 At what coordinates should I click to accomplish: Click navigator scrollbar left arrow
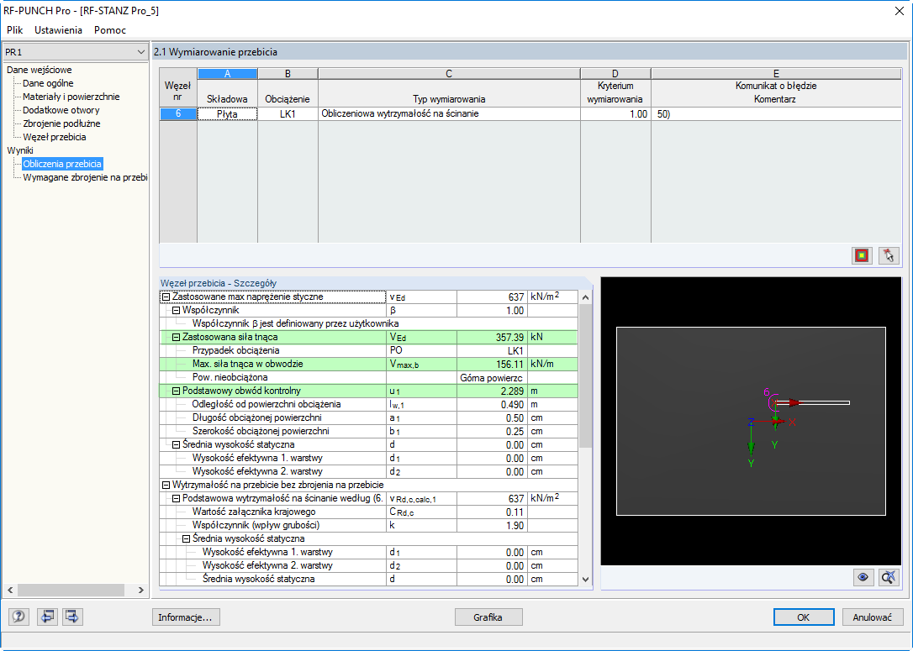[10, 590]
